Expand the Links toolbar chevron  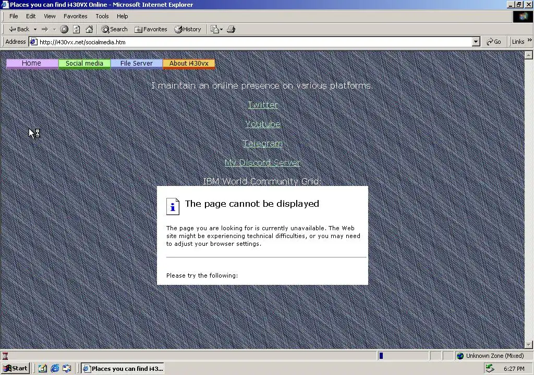pyautogui.click(x=530, y=40)
